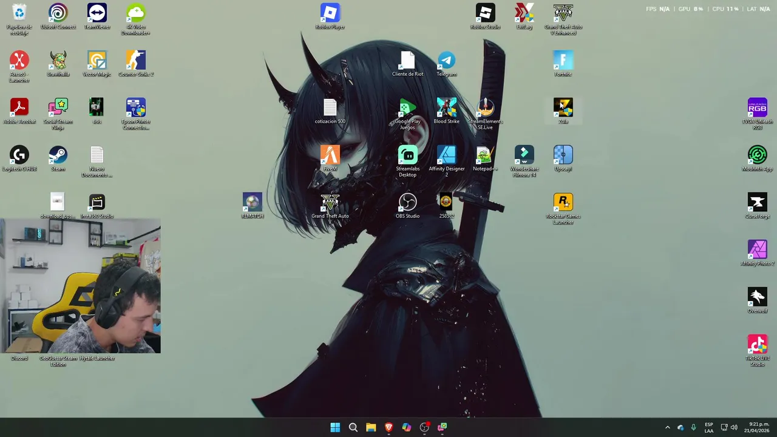Select the Notepad++ desktop shortcut
The image size is (777, 437).
[x=486, y=158]
